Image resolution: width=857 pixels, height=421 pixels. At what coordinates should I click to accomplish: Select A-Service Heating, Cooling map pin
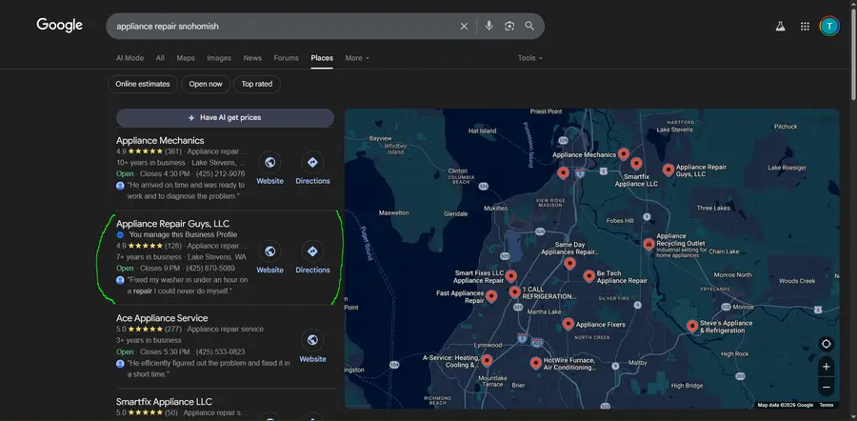coord(487,360)
